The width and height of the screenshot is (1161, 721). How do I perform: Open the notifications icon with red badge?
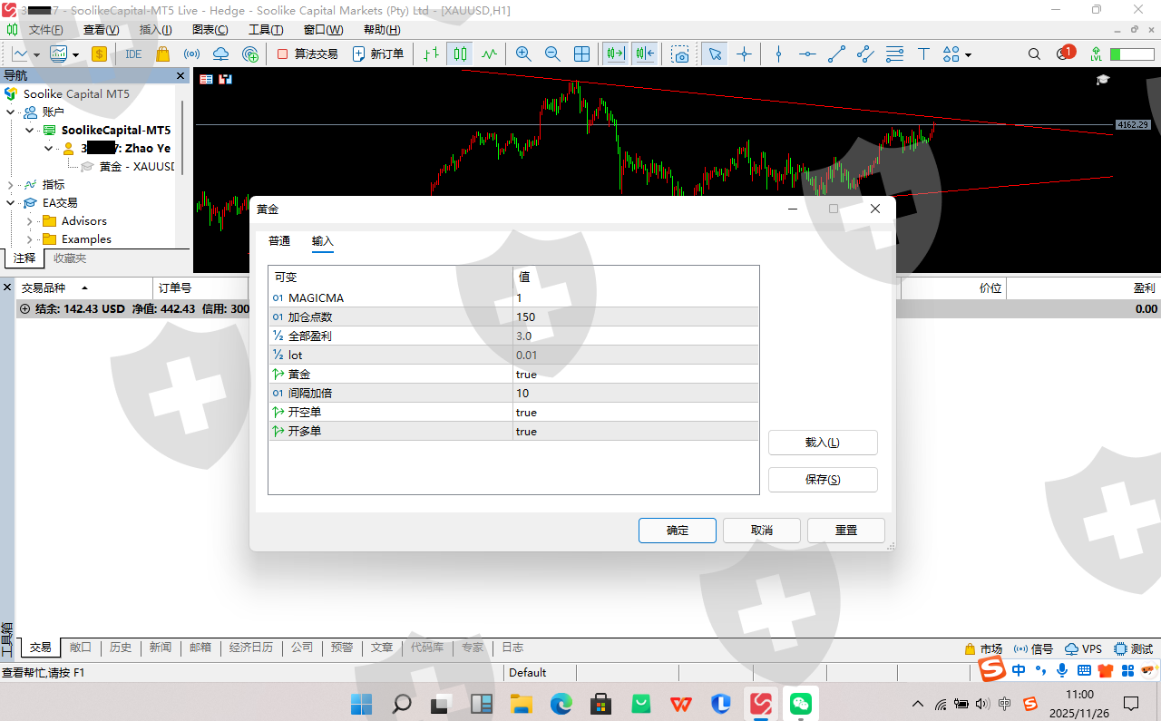[1065, 54]
